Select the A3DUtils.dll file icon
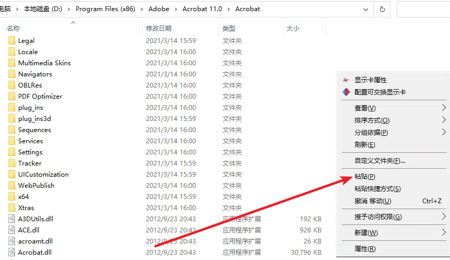The height and width of the screenshot is (260, 450). (12, 219)
